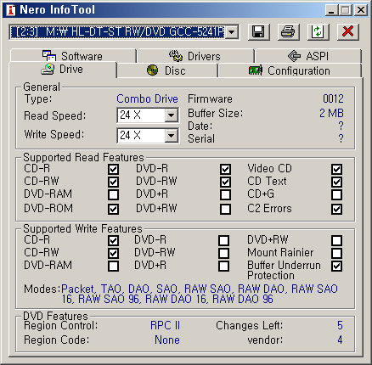This screenshot has width=372, height=365.
Task: Click the Region Code value None
Action: (x=167, y=340)
